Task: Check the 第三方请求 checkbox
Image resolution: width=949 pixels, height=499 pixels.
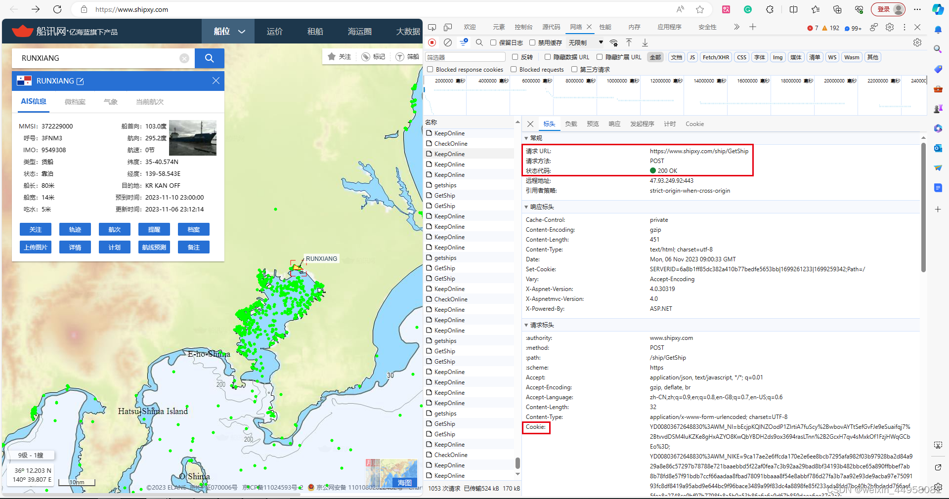Action: point(574,70)
